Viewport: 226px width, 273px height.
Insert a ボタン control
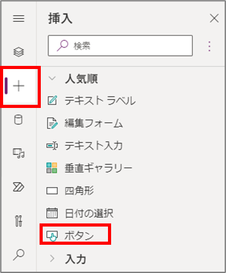[70, 235]
